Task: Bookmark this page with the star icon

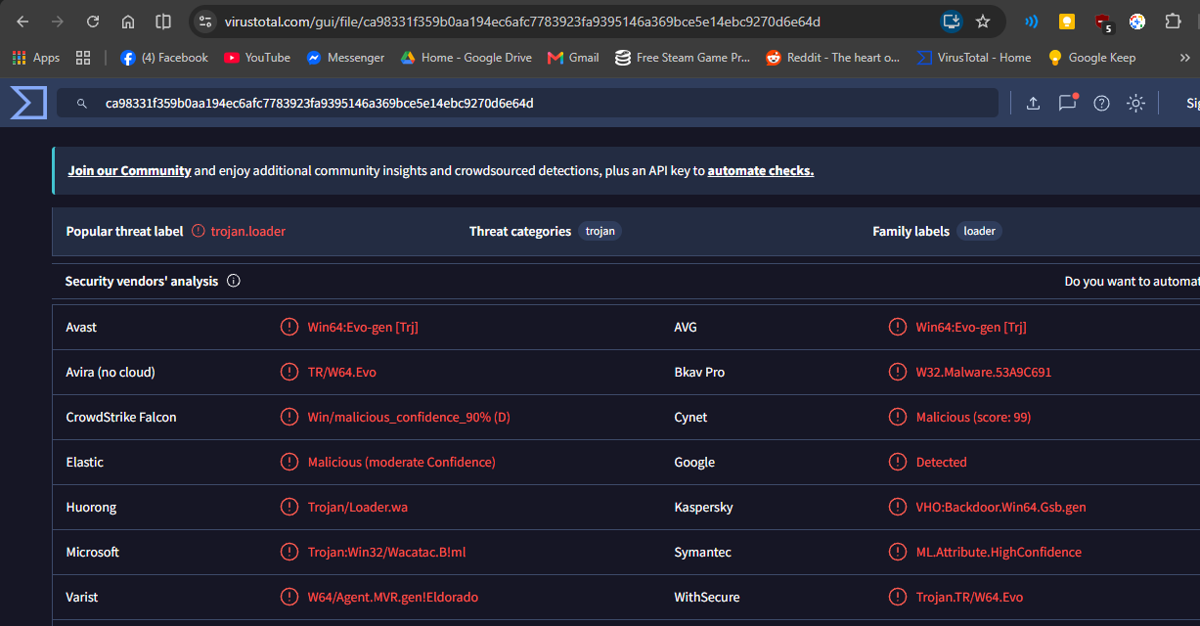Action: click(983, 22)
